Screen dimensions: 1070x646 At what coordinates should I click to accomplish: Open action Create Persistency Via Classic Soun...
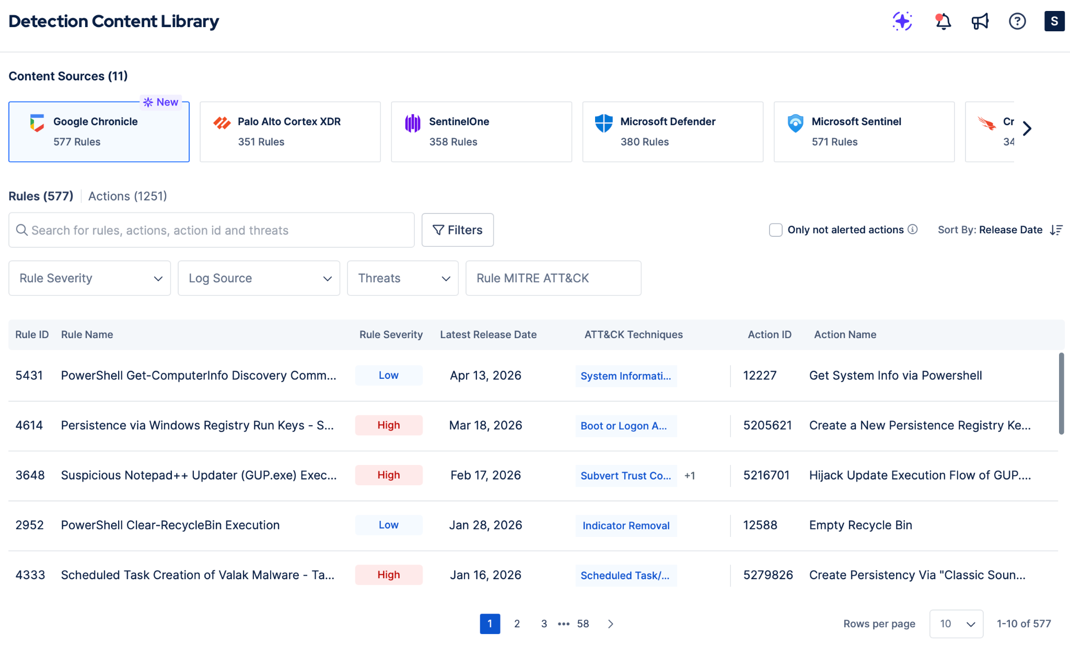click(x=917, y=575)
